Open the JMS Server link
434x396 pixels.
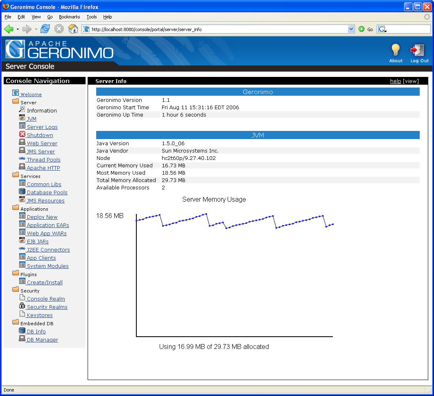[41, 151]
